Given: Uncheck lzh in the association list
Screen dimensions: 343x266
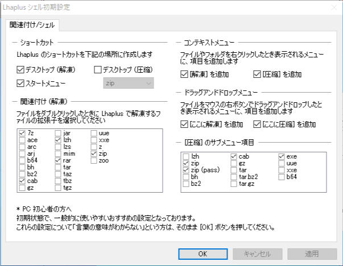Looking at the screenshot, I should pos(58,140).
